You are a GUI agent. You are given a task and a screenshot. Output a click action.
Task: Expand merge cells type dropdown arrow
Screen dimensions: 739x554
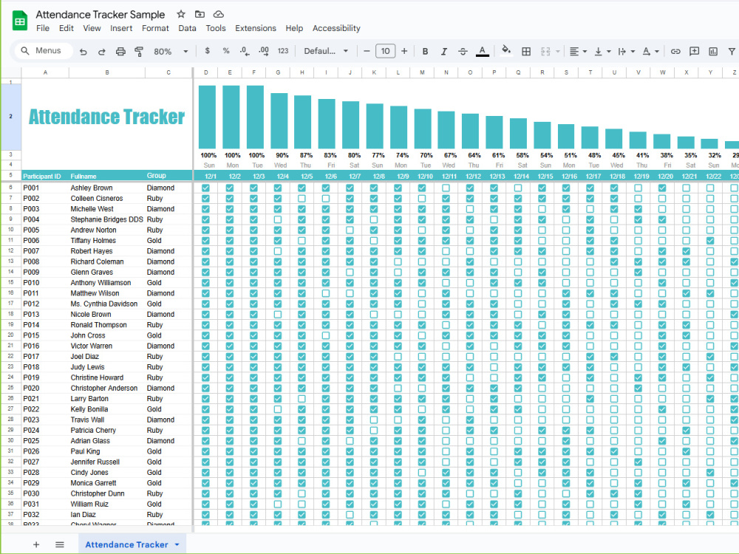click(x=558, y=52)
